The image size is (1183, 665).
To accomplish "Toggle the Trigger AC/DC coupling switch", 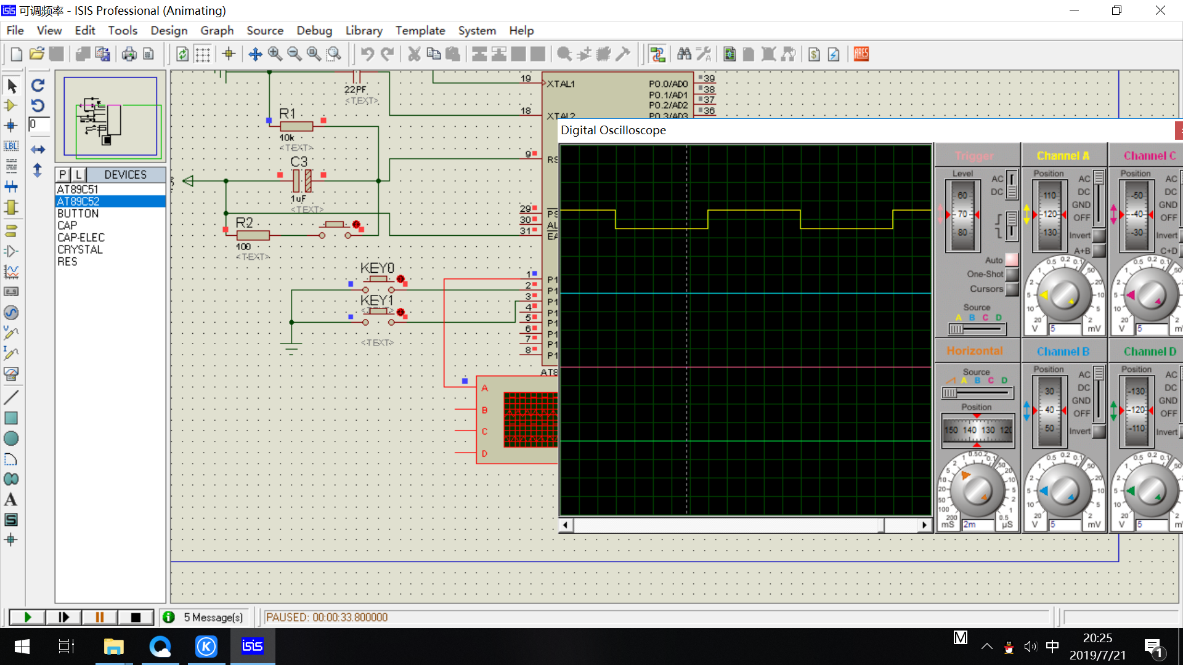I will [1012, 185].
